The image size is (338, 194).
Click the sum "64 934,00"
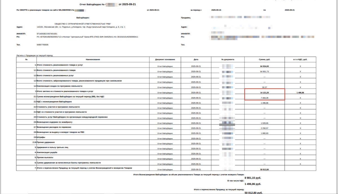264,66
